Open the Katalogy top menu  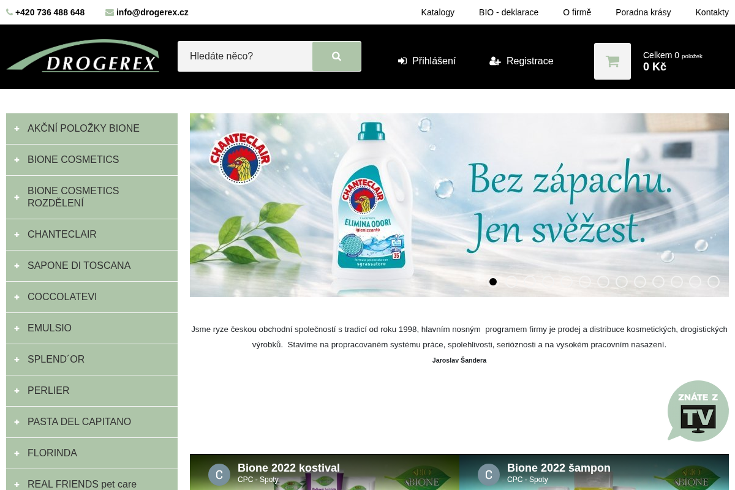click(x=438, y=12)
